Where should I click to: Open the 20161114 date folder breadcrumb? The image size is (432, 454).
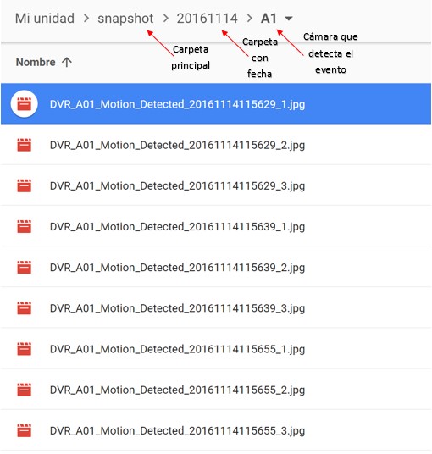coord(208,19)
